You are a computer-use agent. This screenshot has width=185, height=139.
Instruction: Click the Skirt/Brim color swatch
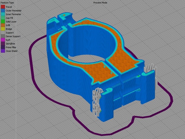point(3,44)
